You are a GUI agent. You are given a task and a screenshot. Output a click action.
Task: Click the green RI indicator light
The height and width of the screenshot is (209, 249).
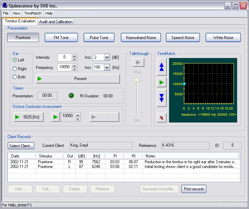point(71,96)
